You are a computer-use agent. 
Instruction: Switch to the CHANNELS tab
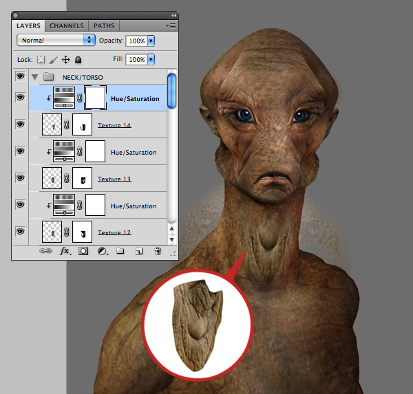(x=67, y=26)
